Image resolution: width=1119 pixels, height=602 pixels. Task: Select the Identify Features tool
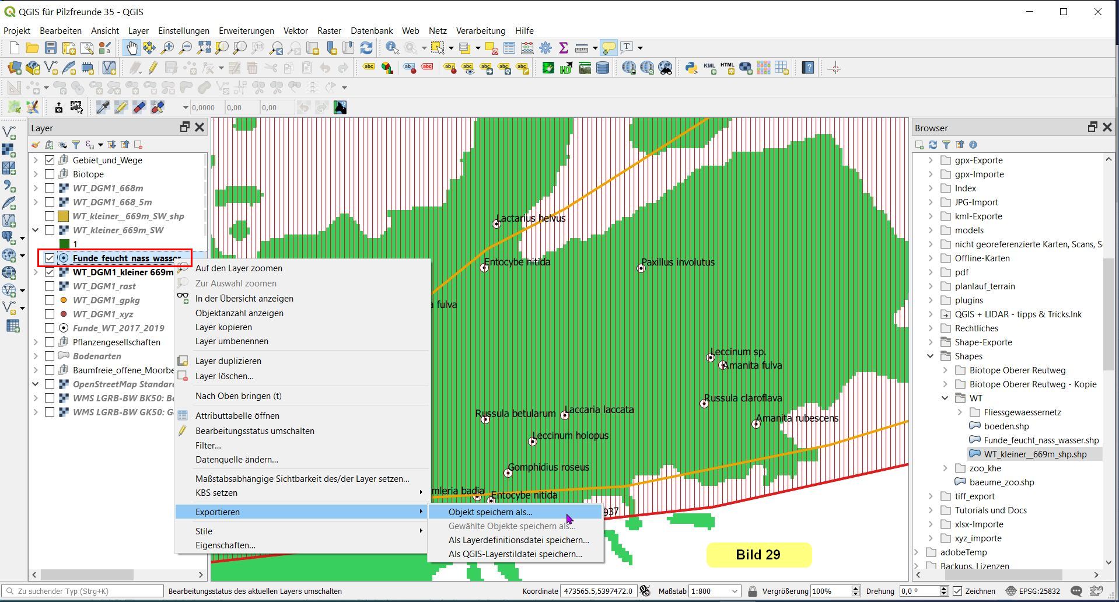[x=392, y=48]
